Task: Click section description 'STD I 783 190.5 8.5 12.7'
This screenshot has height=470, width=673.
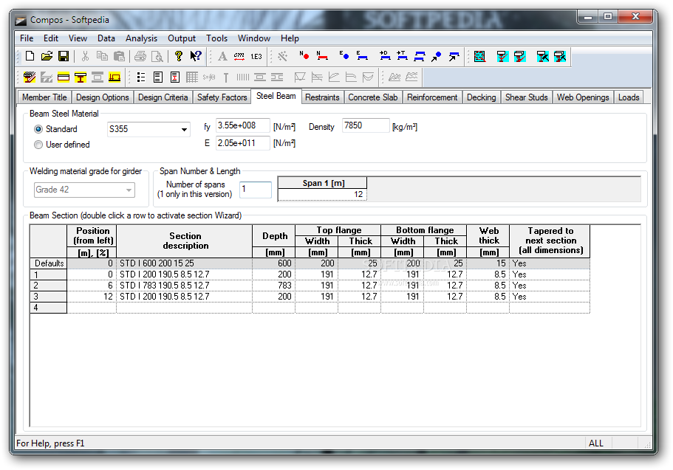Action: (x=184, y=286)
